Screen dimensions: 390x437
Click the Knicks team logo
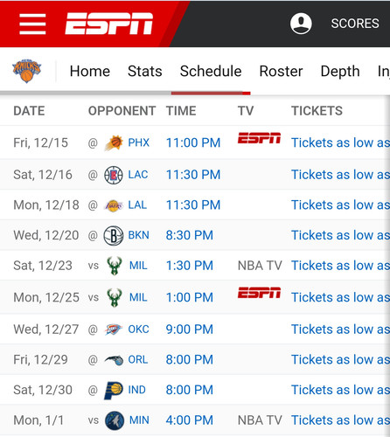click(x=26, y=71)
